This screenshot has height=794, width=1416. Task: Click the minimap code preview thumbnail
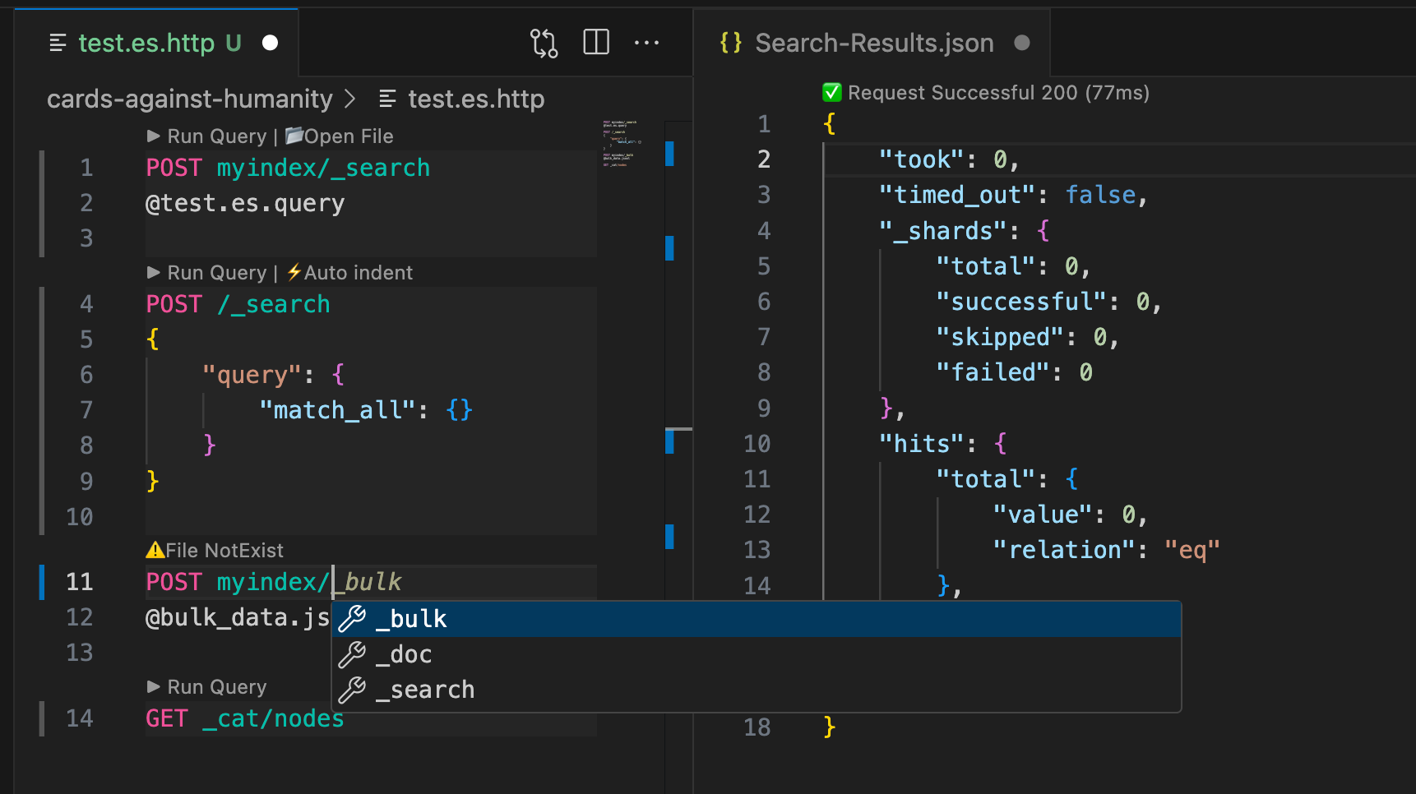click(621, 144)
